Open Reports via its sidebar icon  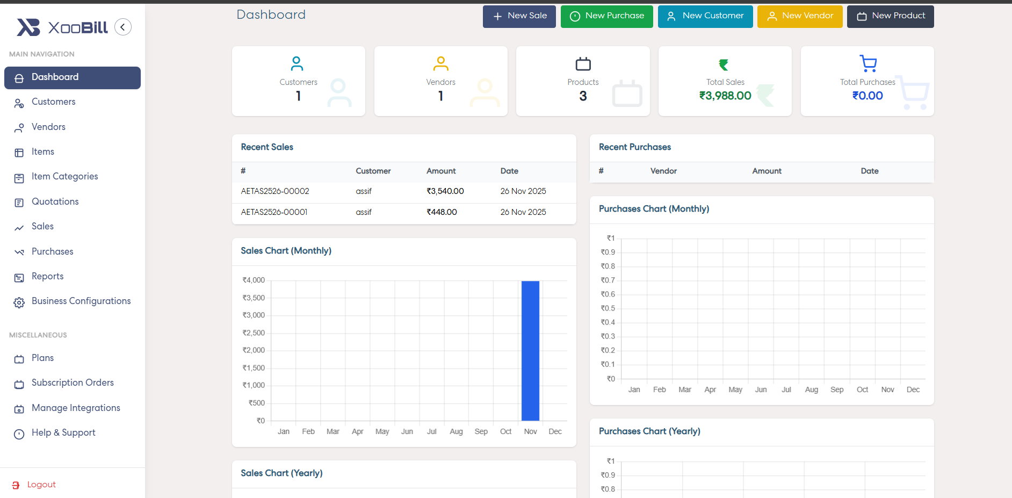pos(19,277)
